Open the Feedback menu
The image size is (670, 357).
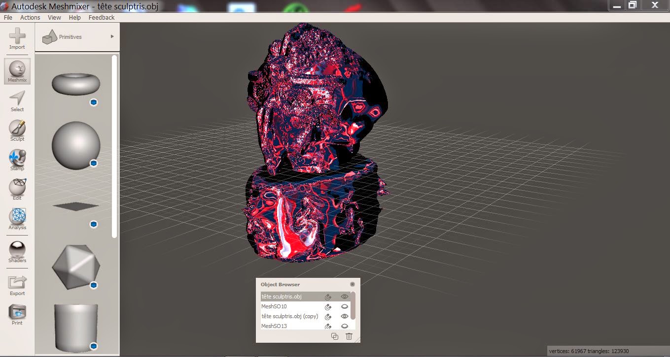(102, 17)
